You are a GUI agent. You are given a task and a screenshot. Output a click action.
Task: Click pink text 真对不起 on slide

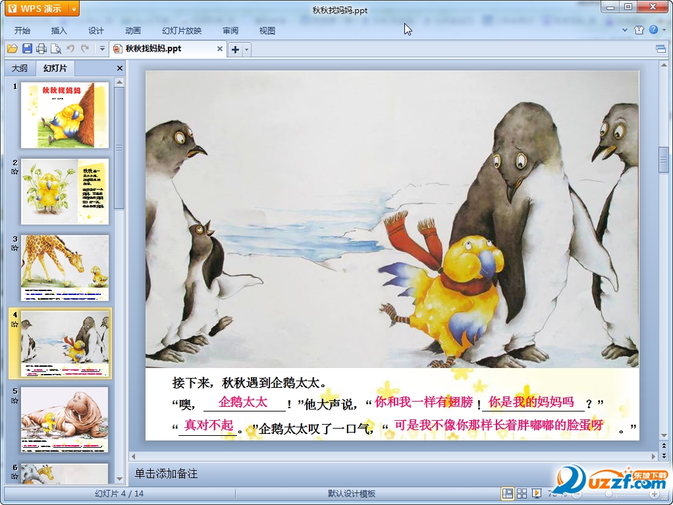pyautogui.click(x=209, y=425)
